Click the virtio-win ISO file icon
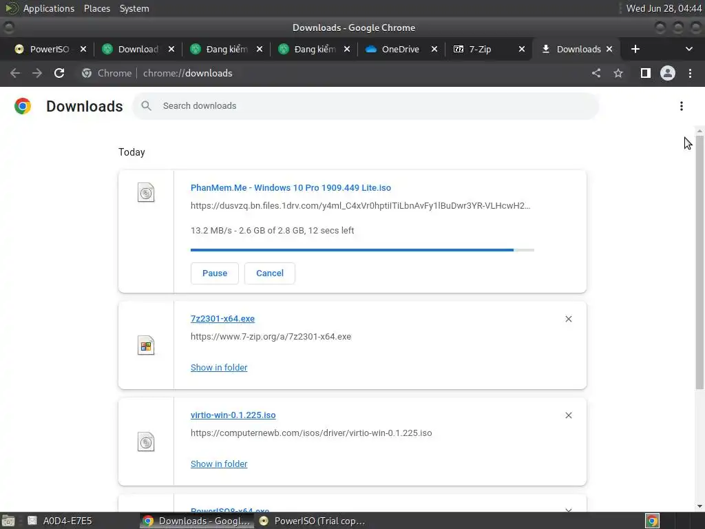Viewport: 705px width, 529px height. point(146,442)
